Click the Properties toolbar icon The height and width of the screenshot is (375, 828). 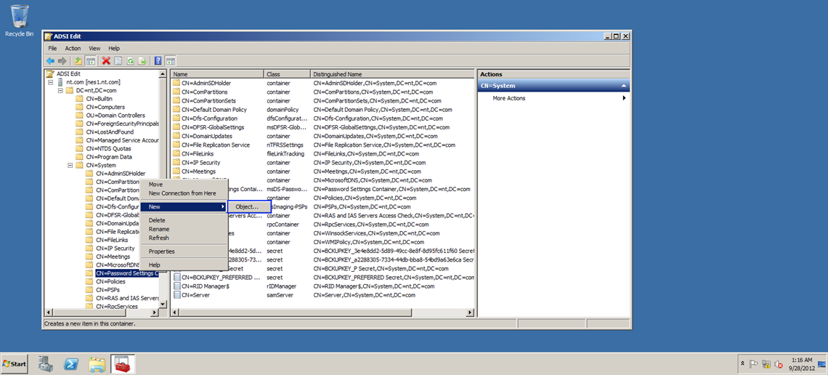click(118, 61)
